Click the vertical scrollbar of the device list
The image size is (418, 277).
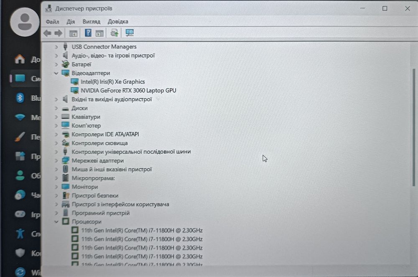point(414,127)
